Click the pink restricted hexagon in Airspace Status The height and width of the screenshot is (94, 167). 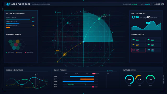point(16,44)
